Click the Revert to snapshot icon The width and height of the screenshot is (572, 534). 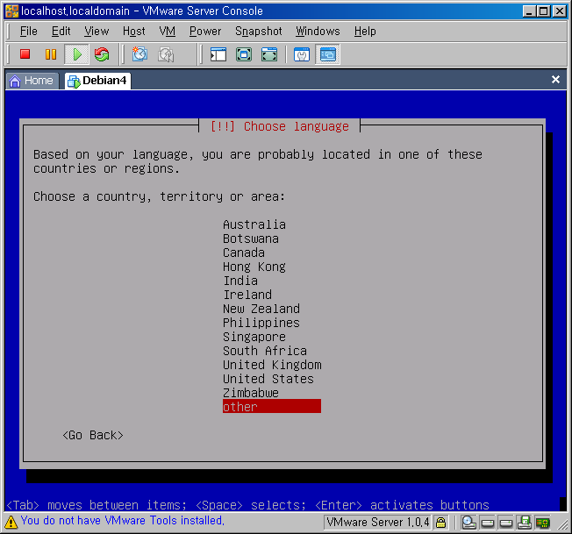coord(166,54)
